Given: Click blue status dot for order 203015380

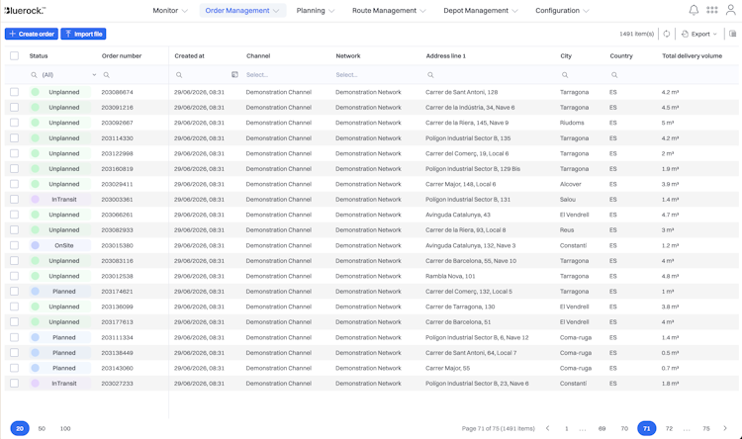Looking at the screenshot, I should [35, 245].
